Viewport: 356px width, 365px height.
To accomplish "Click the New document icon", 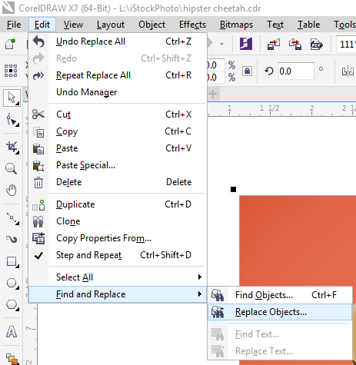I will point(10,44).
